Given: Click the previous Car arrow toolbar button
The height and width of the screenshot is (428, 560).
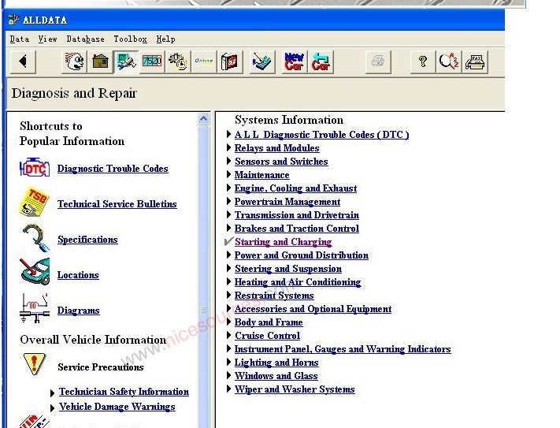Looking at the screenshot, I should (321, 61).
